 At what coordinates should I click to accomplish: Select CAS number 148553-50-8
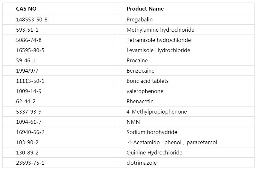pos(32,20)
